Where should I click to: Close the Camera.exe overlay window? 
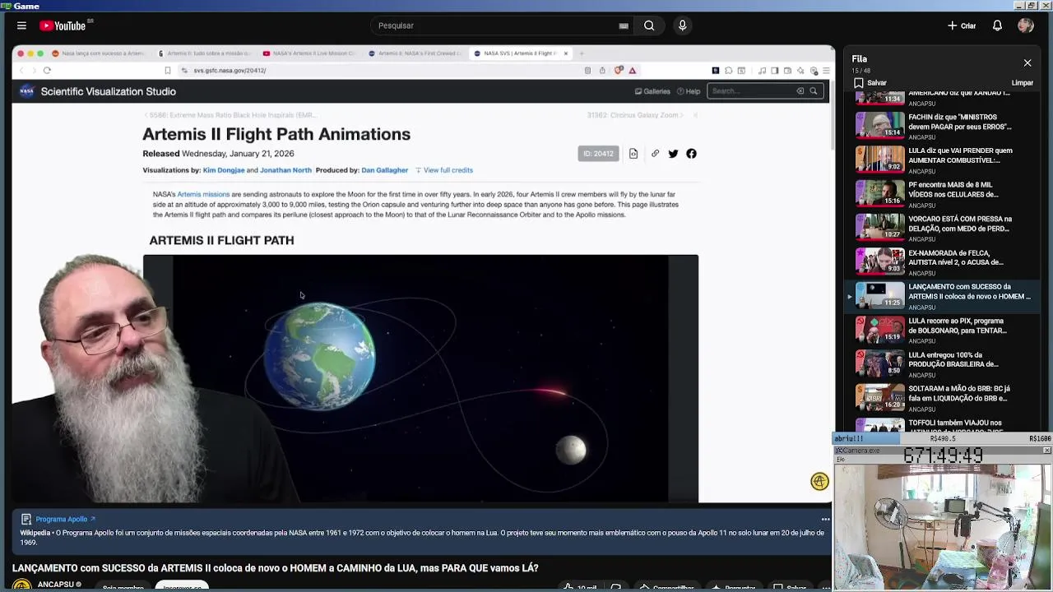tap(1046, 451)
